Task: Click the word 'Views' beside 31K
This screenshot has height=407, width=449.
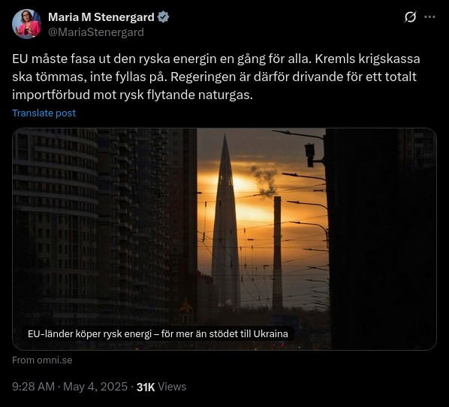Action: click(x=172, y=387)
